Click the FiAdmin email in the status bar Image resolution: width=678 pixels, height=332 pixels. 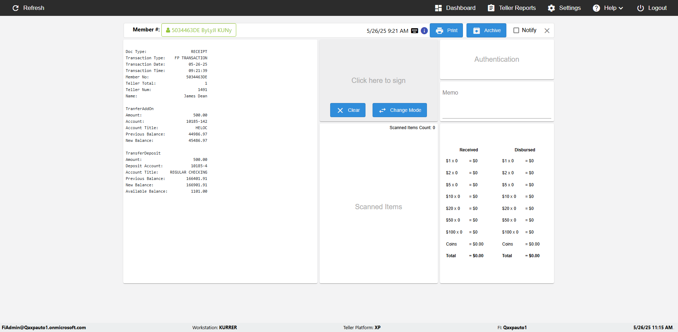(x=44, y=327)
